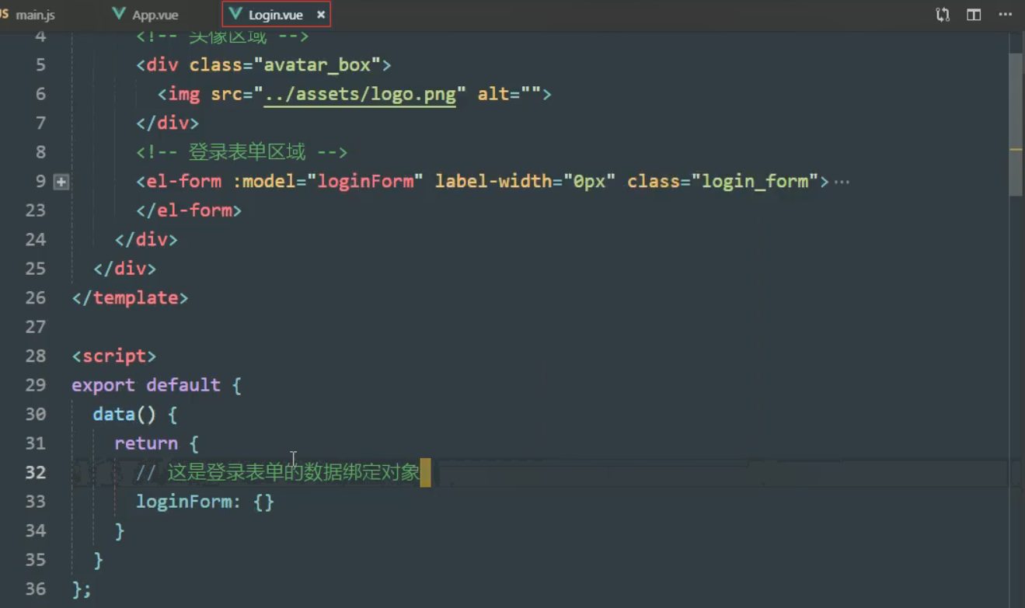This screenshot has height=608, width=1025.
Task: Click the data() method name
Action: coord(113,415)
